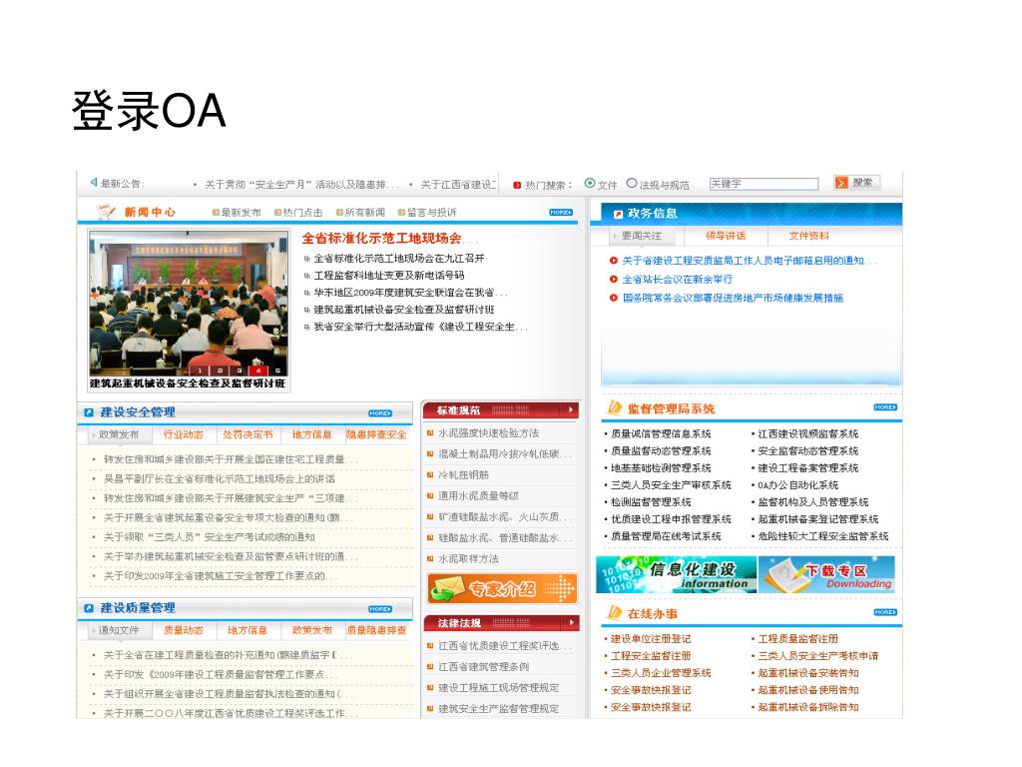Screen dimensions: 1022x767
Task: Open headline 全省标准化示范工地现场会
Action: point(382,238)
